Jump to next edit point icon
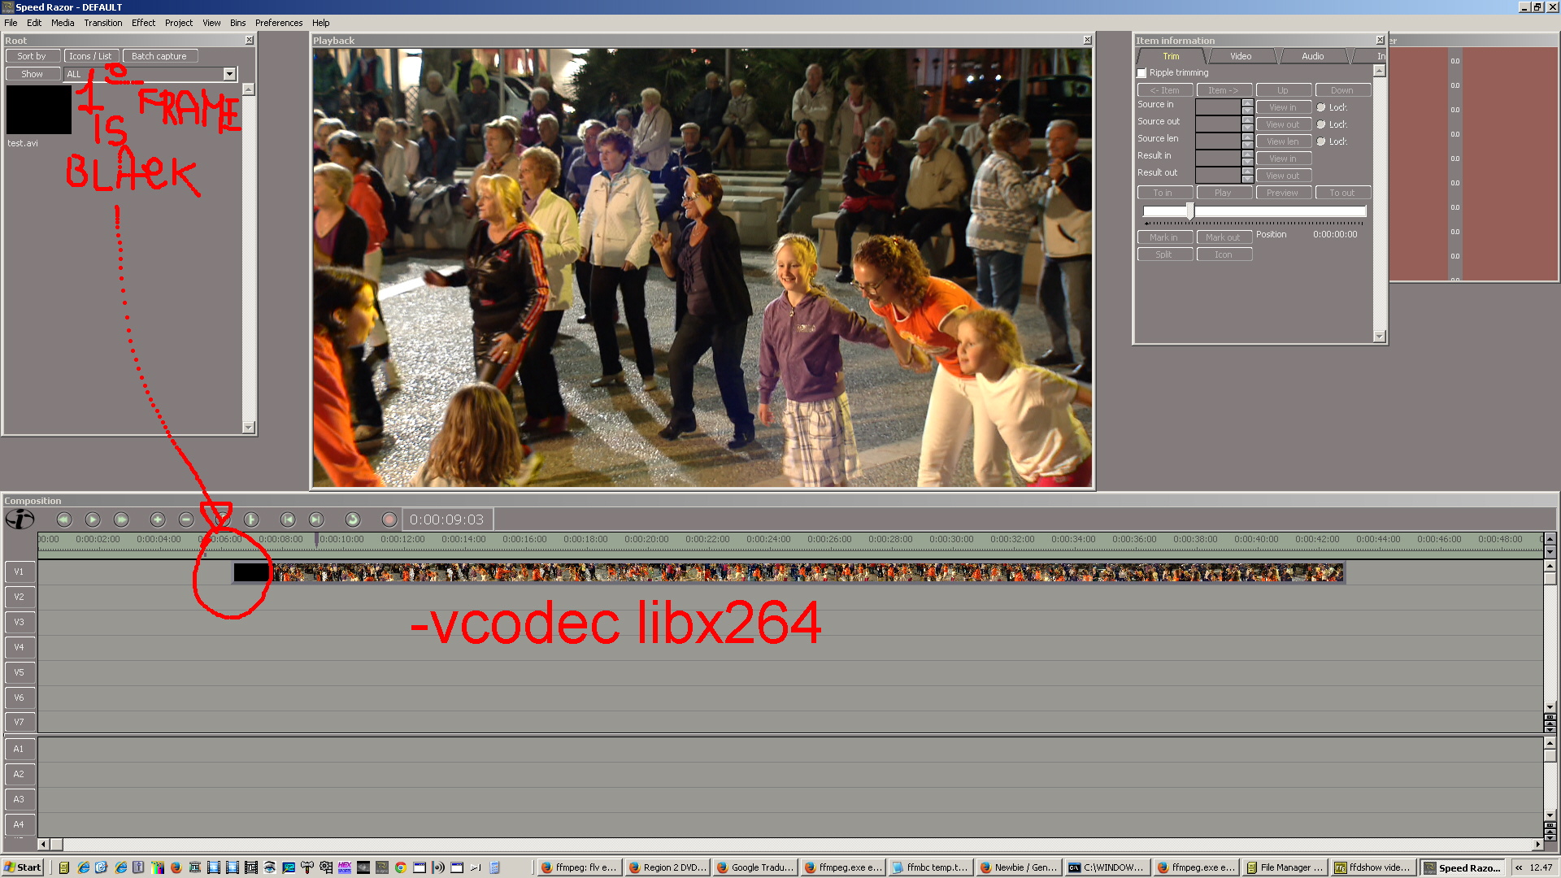 pyautogui.click(x=316, y=519)
